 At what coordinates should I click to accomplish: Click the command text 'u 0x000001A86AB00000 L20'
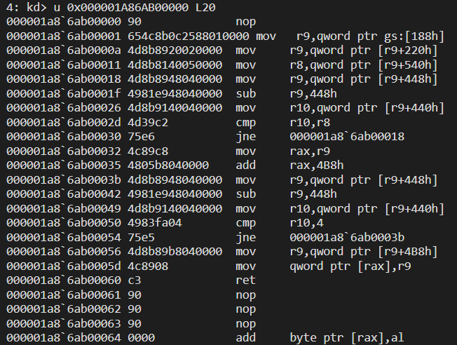[x=135, y=7]
